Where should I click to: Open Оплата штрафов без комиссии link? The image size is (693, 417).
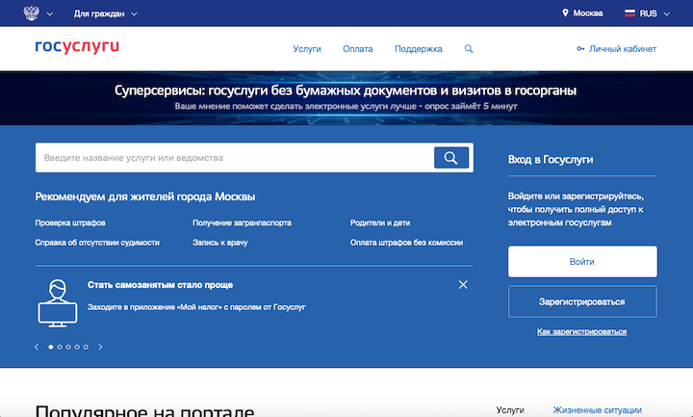[406, 243]
